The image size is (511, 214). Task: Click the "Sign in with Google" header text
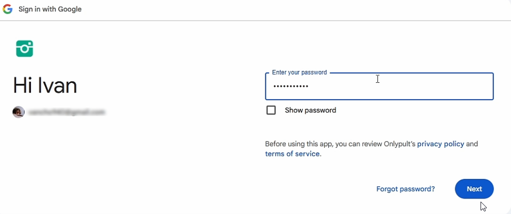point(50,9)
